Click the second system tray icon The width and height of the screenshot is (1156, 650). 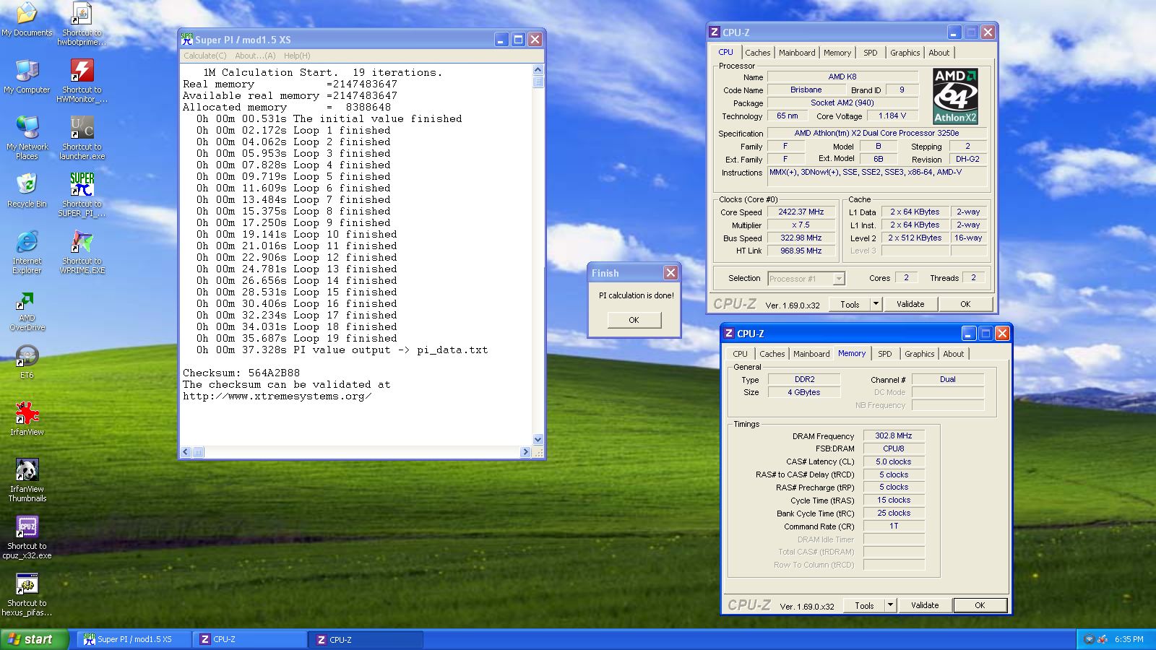coord(1103,639)
